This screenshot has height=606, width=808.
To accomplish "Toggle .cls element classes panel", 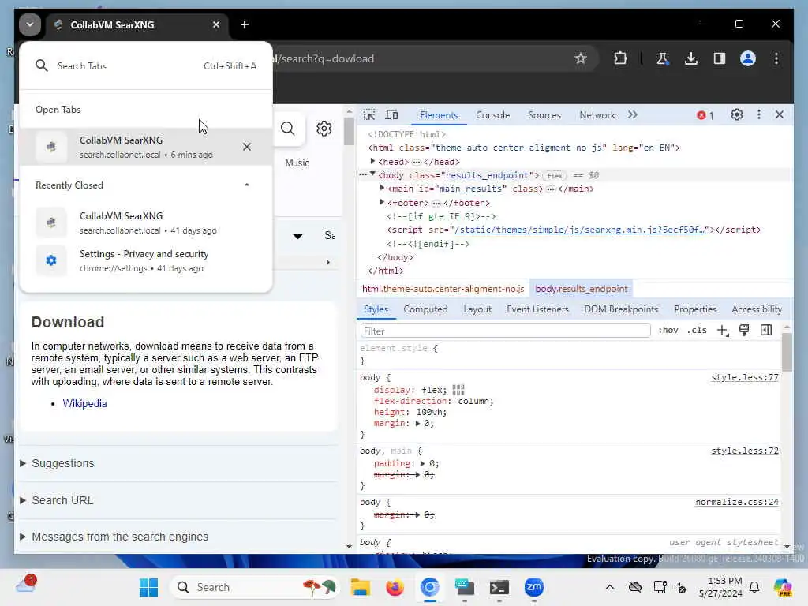I will [x=697, y=331].
